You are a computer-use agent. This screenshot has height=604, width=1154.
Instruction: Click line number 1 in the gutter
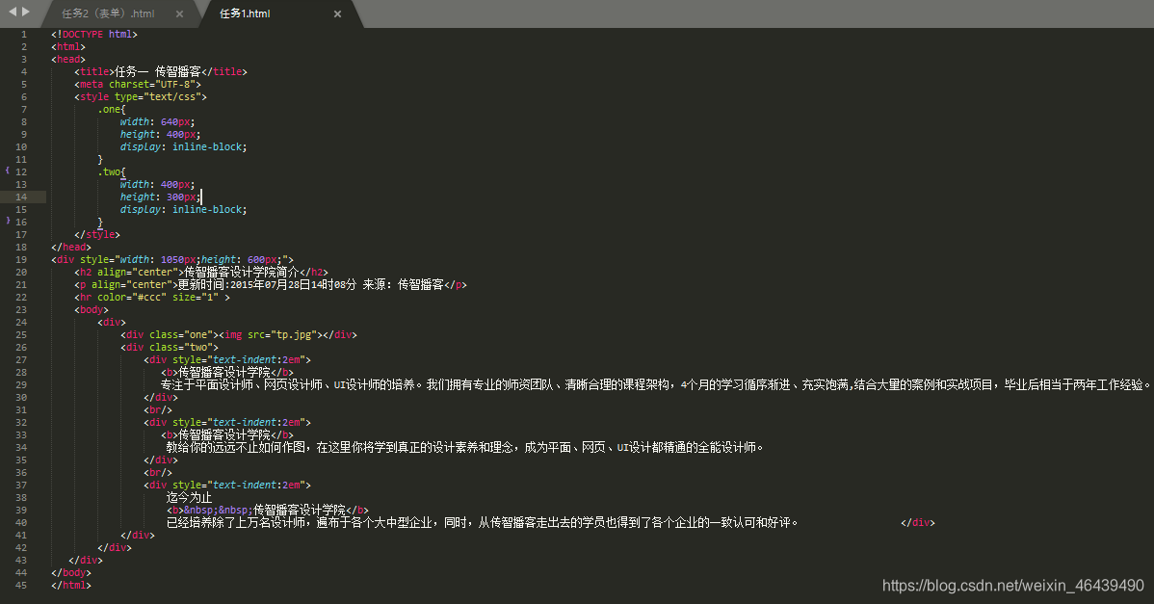[x=23, y=35]
